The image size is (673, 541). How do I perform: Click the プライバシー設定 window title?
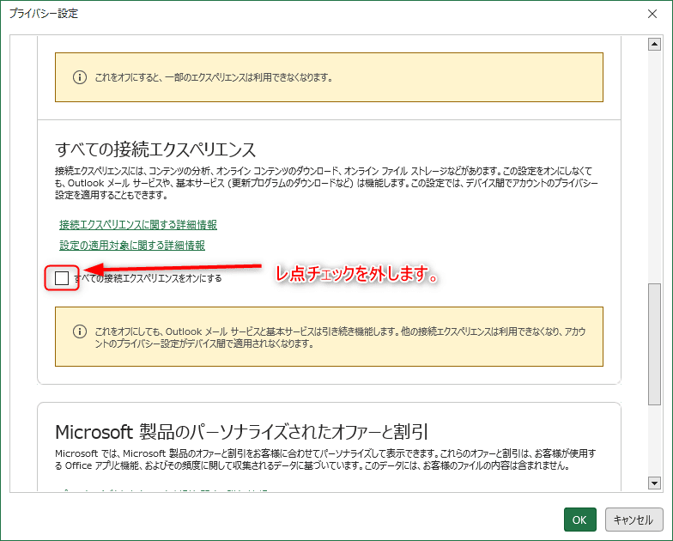pyautogui.click(x=43, y=14)
